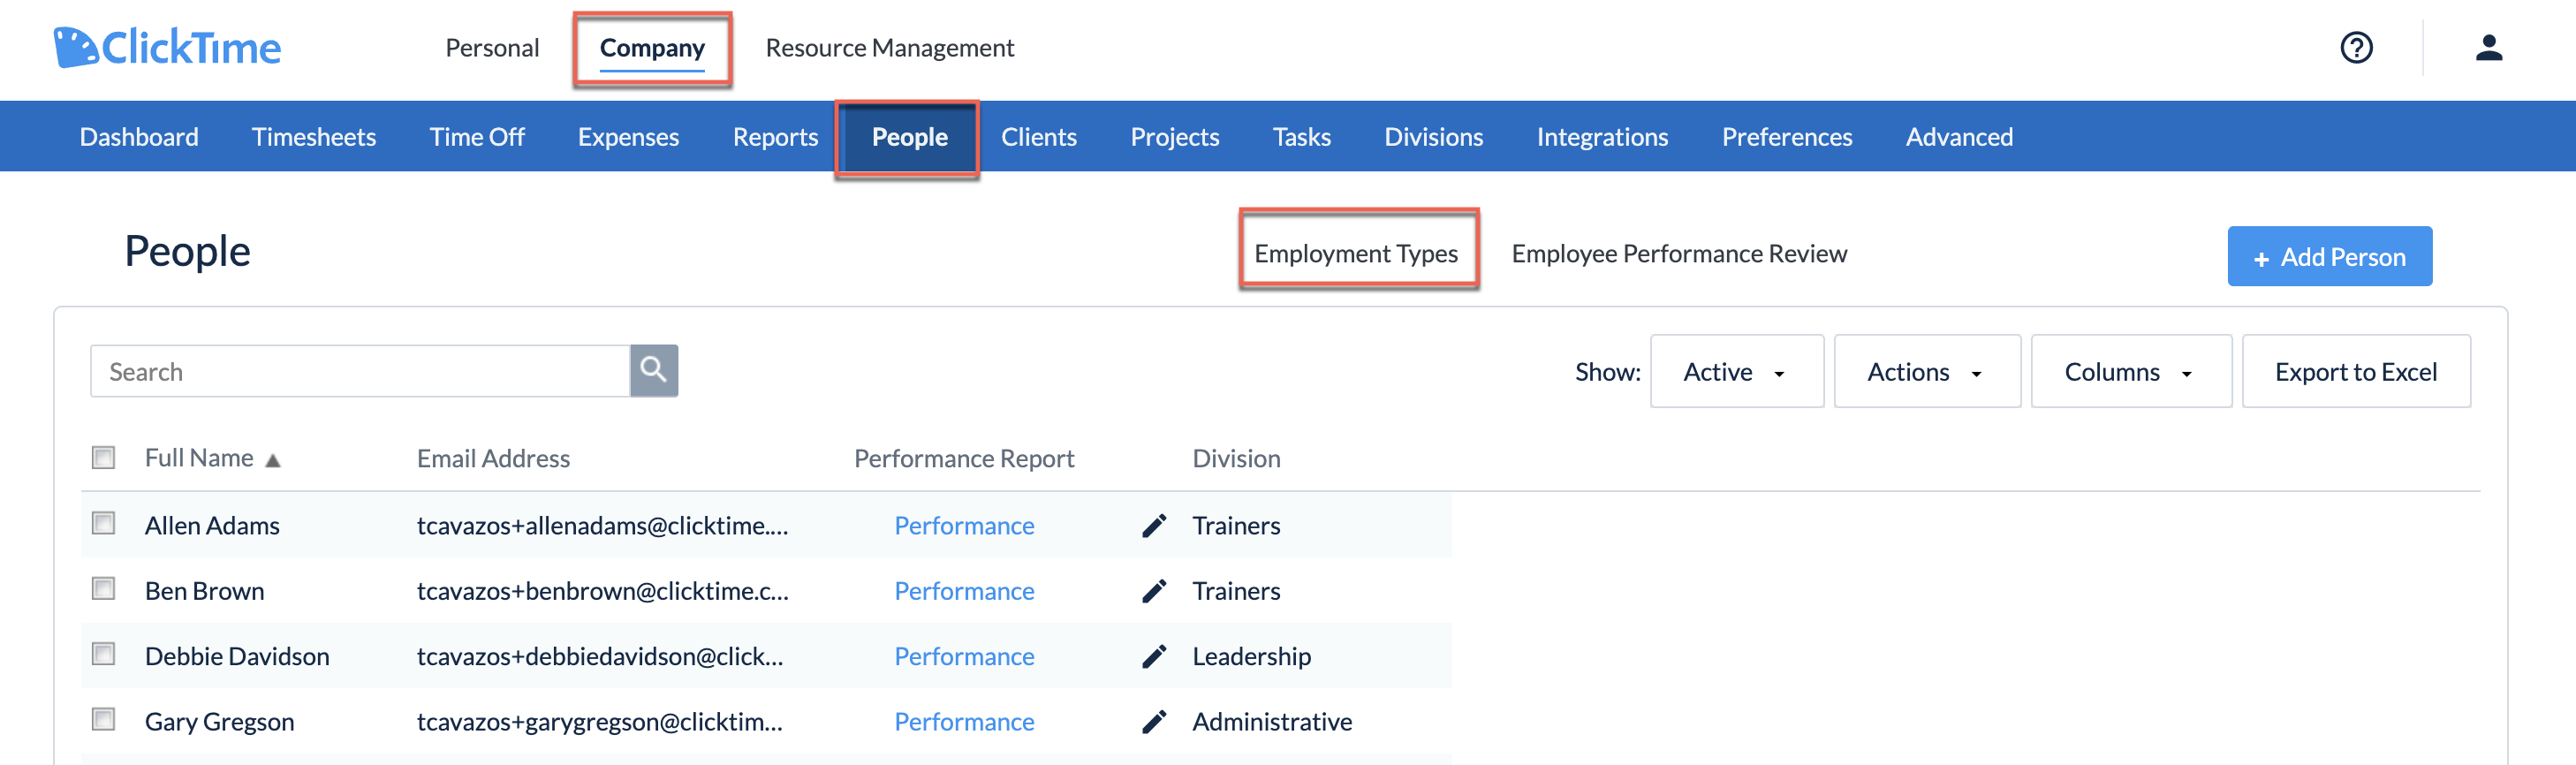Click Trainers division in Allen Adams row

(x=1236, y=525)
